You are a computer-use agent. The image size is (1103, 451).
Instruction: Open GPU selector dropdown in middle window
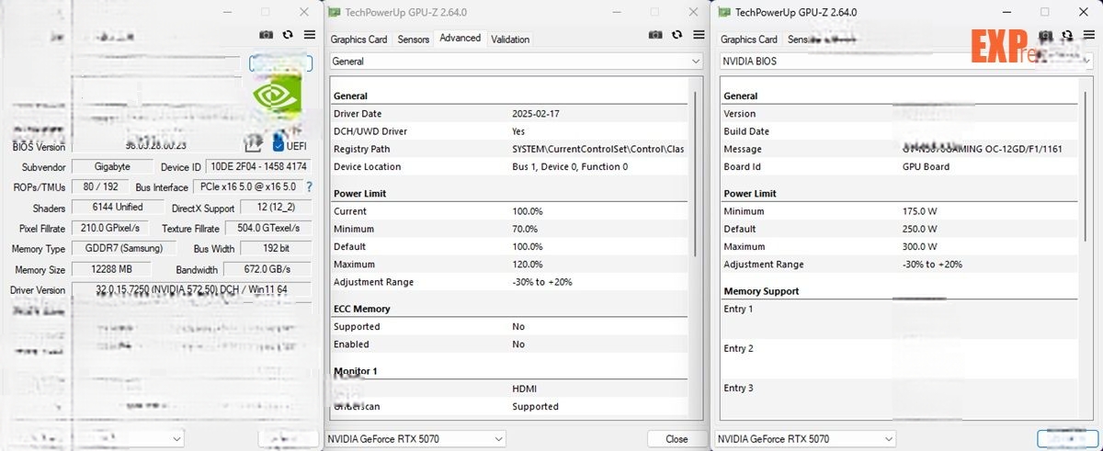pos(415,439)
